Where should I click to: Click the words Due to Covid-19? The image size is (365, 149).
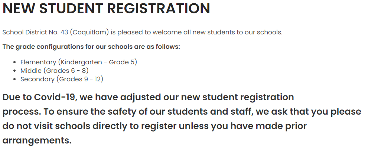pyautogui.click(x=39, y=97)
